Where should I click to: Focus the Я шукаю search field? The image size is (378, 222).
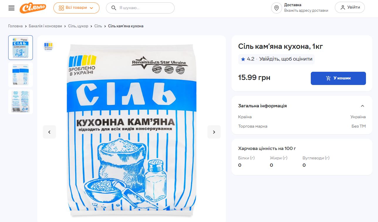point(140,8)
